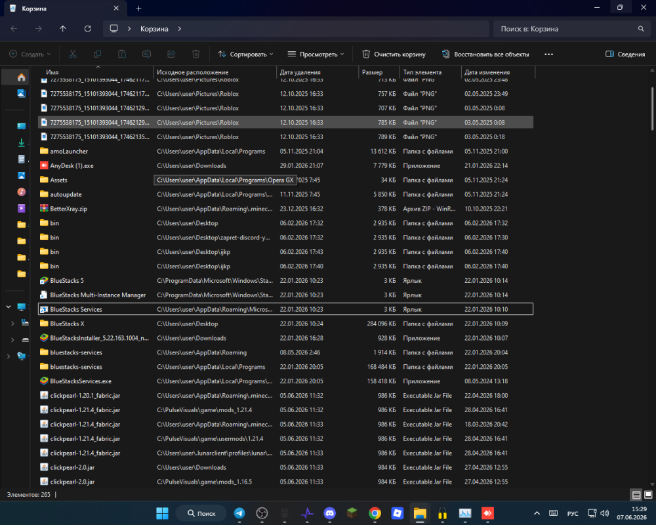This screenshot has height=525, width=656.
Task: Toggle the Сведения details pane
Action: (x=625, y=54)
